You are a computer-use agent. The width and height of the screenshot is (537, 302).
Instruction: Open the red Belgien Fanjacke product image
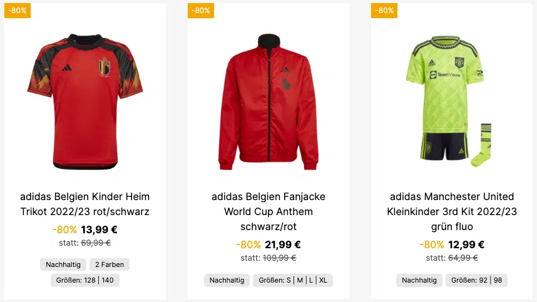tap(268, 101)
